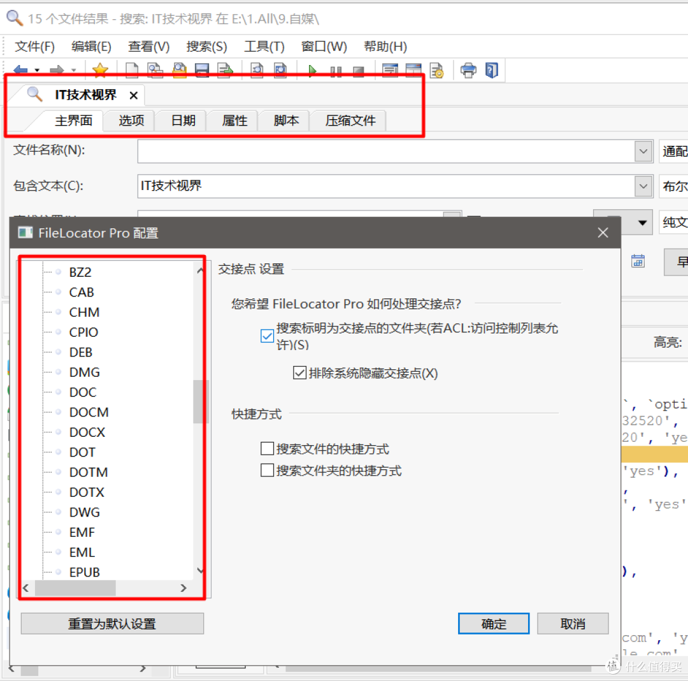Switch to the 选项 tab
The image size is (688, 681).
[131, 121]
